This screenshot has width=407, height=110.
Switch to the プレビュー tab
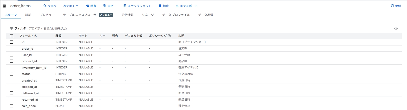click(x=47, y=15)
